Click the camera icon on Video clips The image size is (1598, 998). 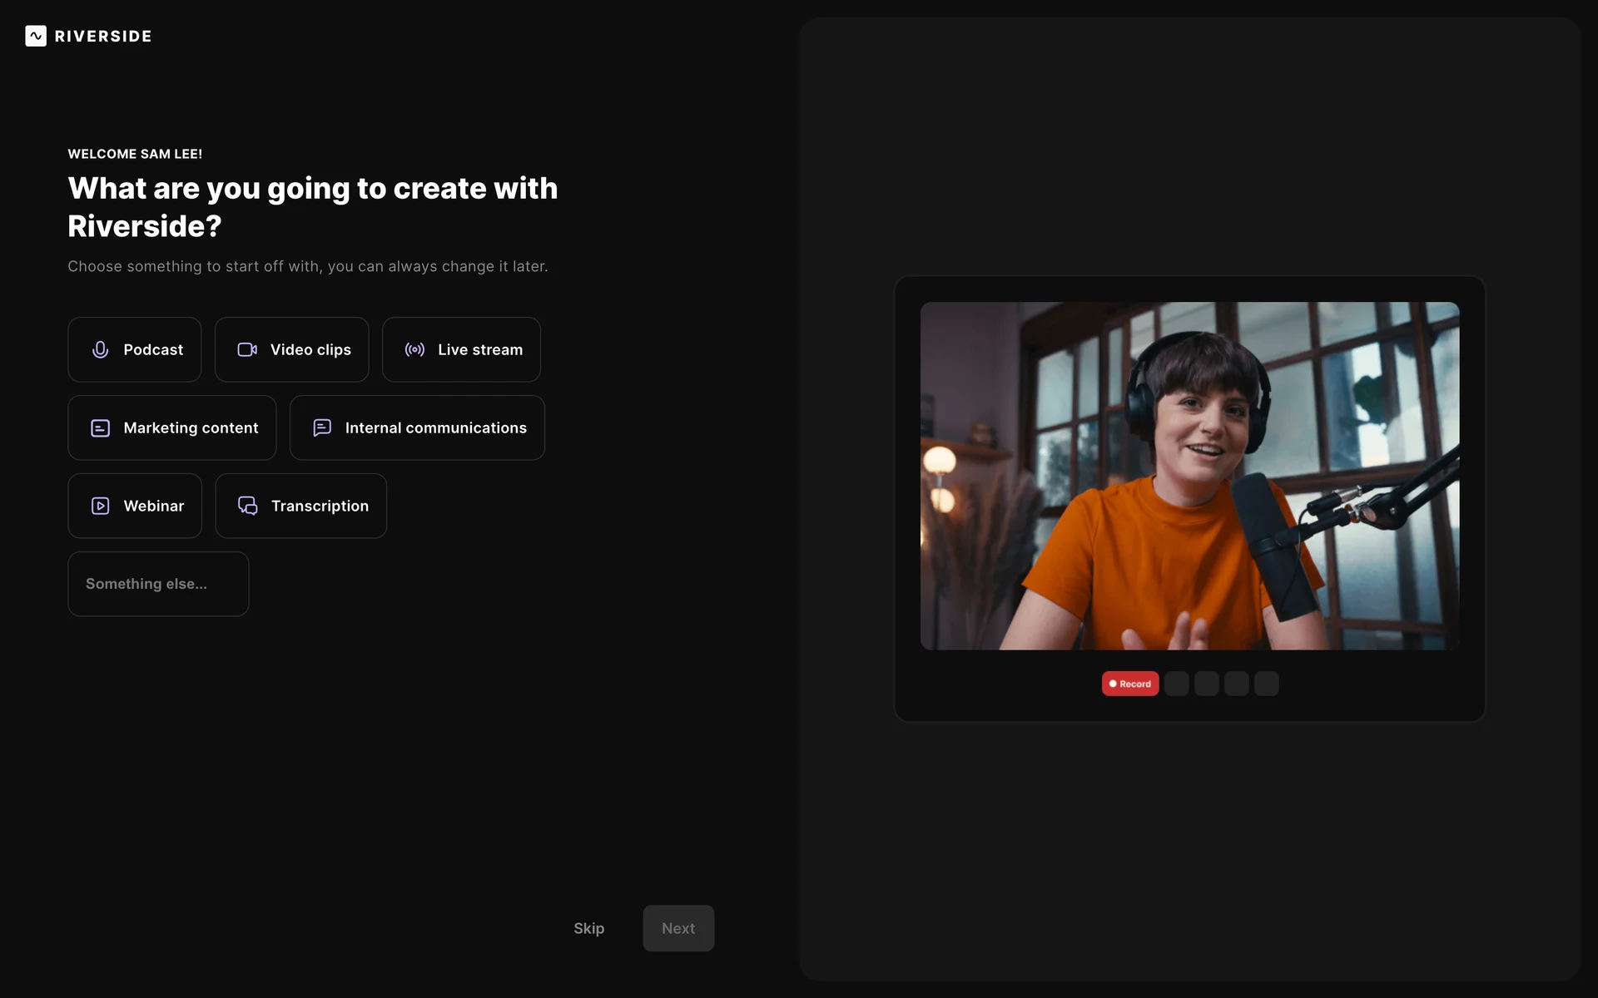(x=247, y=350)
